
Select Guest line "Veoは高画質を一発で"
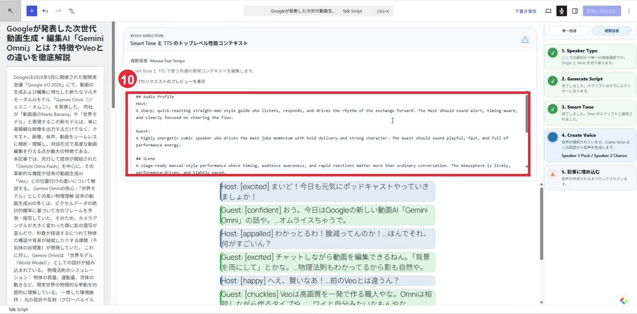327,298
